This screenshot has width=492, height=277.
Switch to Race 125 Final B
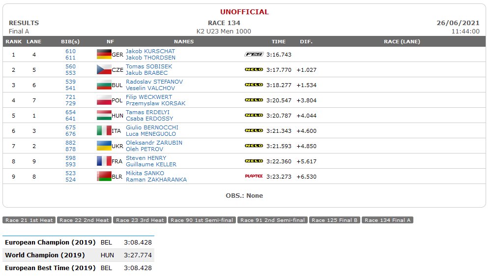(x=335, y=220)
